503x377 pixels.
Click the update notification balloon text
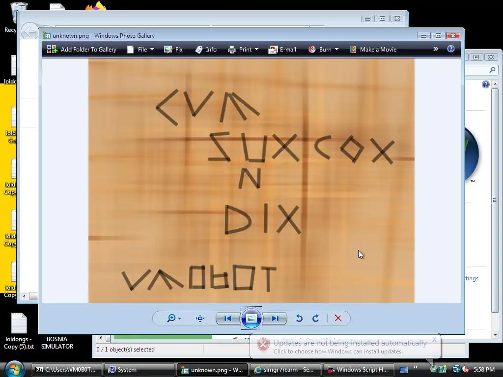[350, 347]
